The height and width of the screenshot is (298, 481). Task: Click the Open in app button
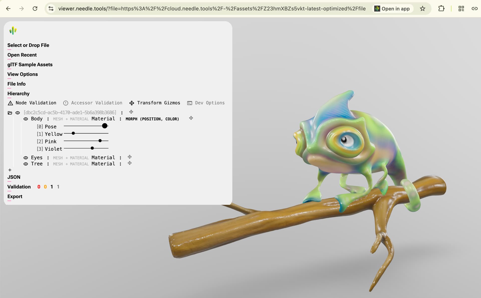tap(392, 9)
